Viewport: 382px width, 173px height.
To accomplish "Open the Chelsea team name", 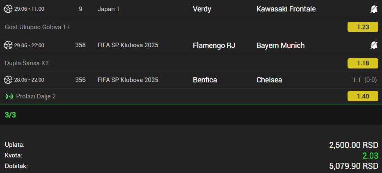I will (x=269, y=80).
